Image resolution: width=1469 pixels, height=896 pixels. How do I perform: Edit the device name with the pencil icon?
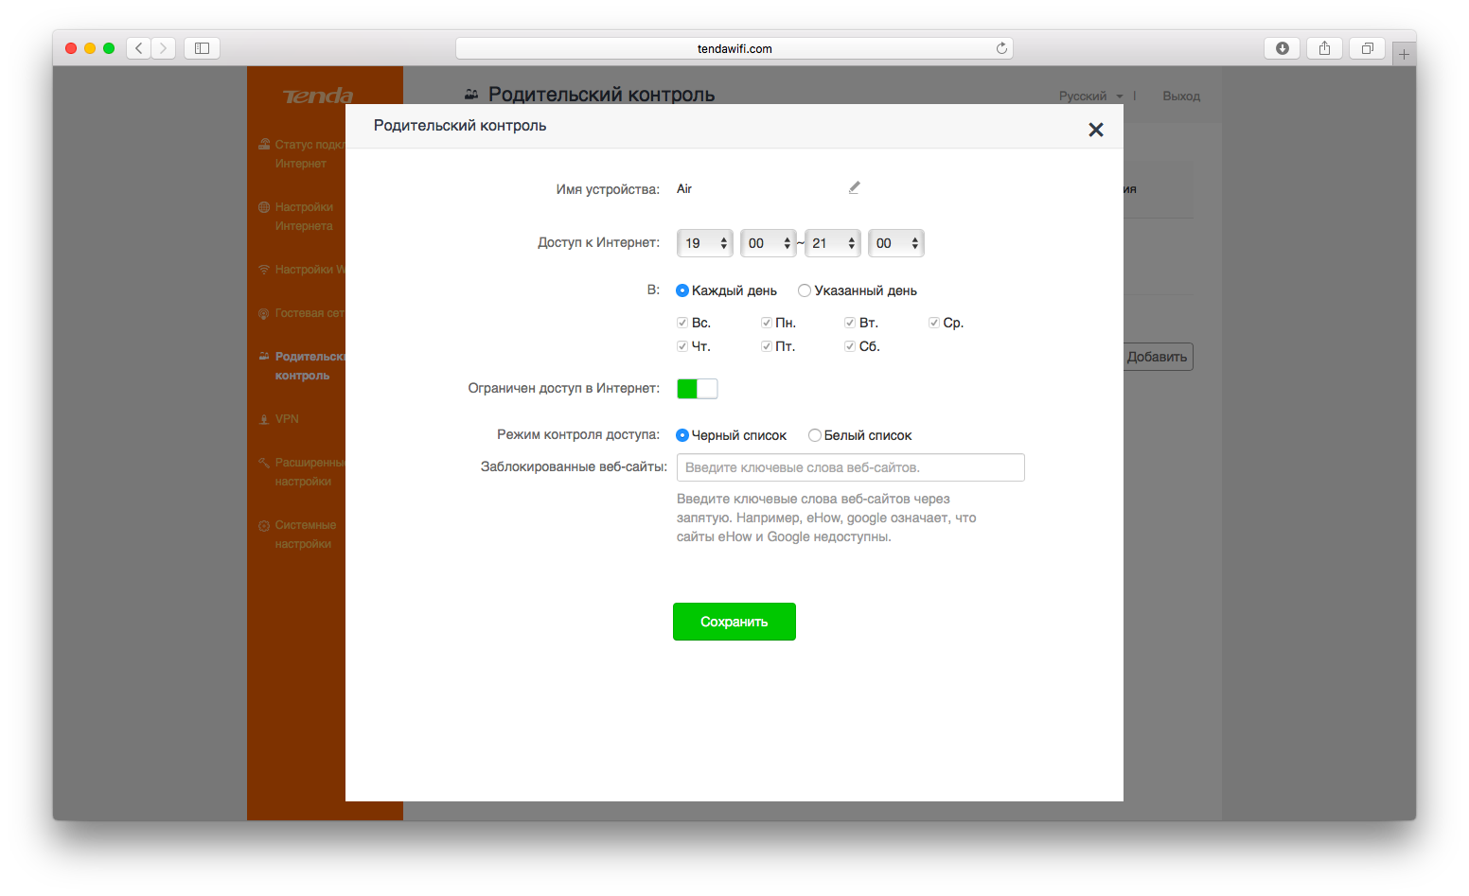(854, 187)
